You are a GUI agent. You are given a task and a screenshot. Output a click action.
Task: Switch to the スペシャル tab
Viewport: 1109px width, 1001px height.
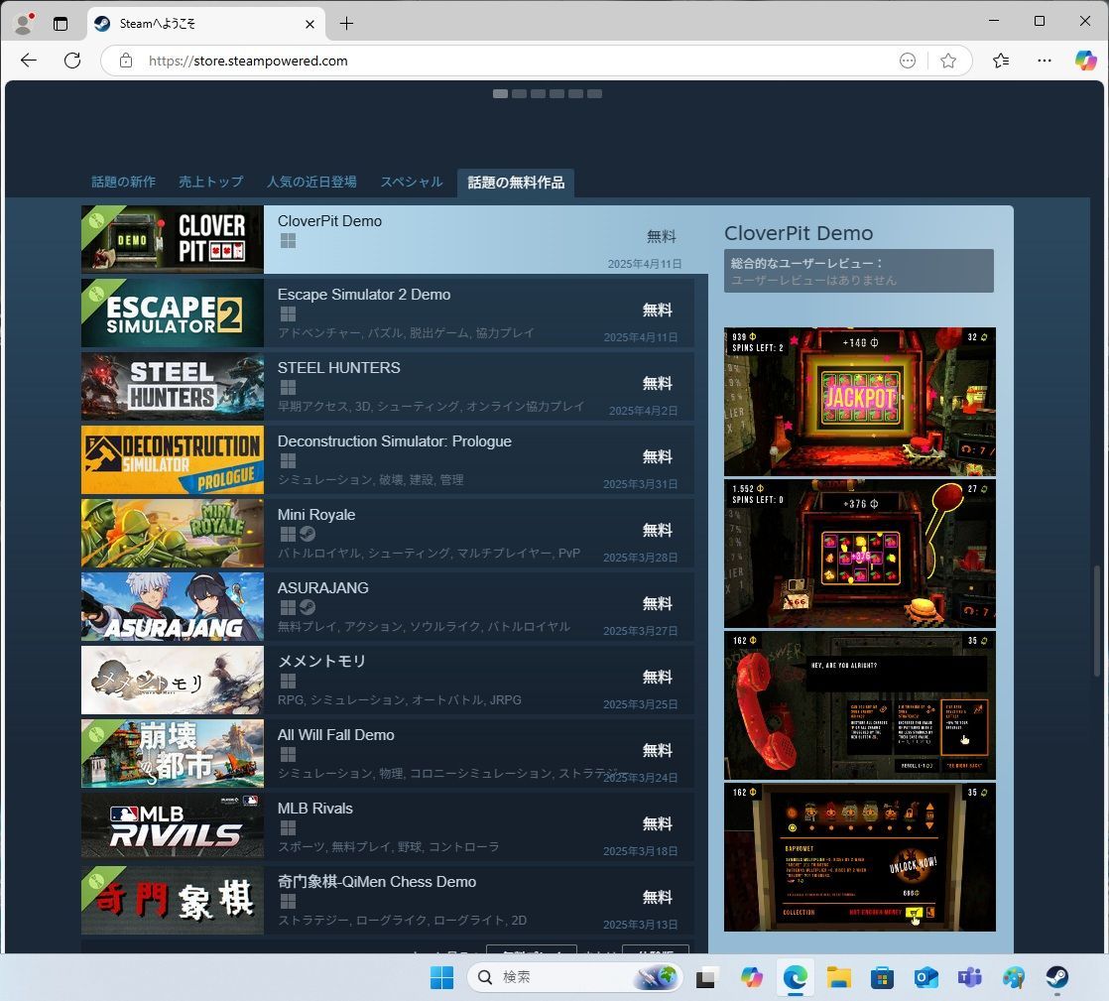412,182
